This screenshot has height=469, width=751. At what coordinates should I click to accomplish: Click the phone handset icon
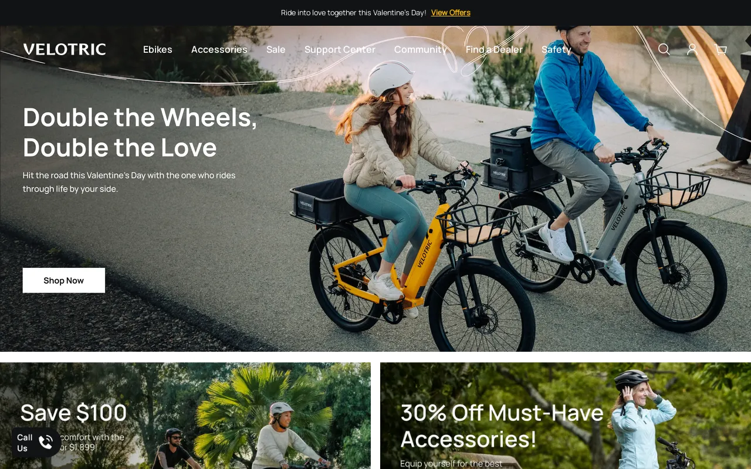[x=46, y=443]
